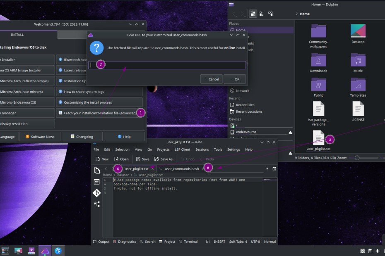Focus the URL text input field
The height and width of the screenshot is (256, 385).
click(x=167, y=65)
